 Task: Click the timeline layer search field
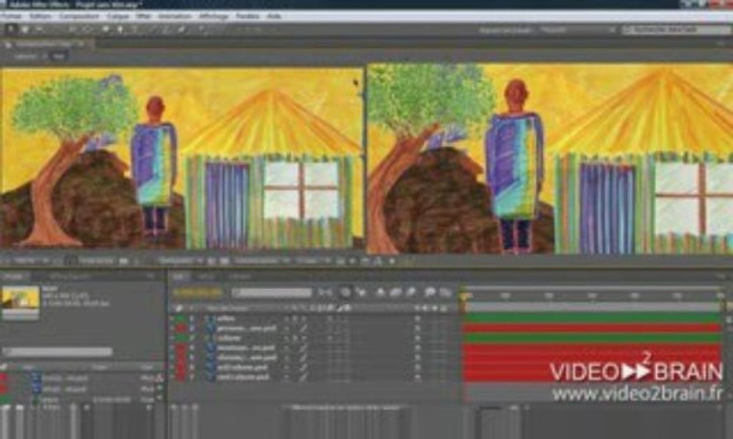[x=271, y=293]
